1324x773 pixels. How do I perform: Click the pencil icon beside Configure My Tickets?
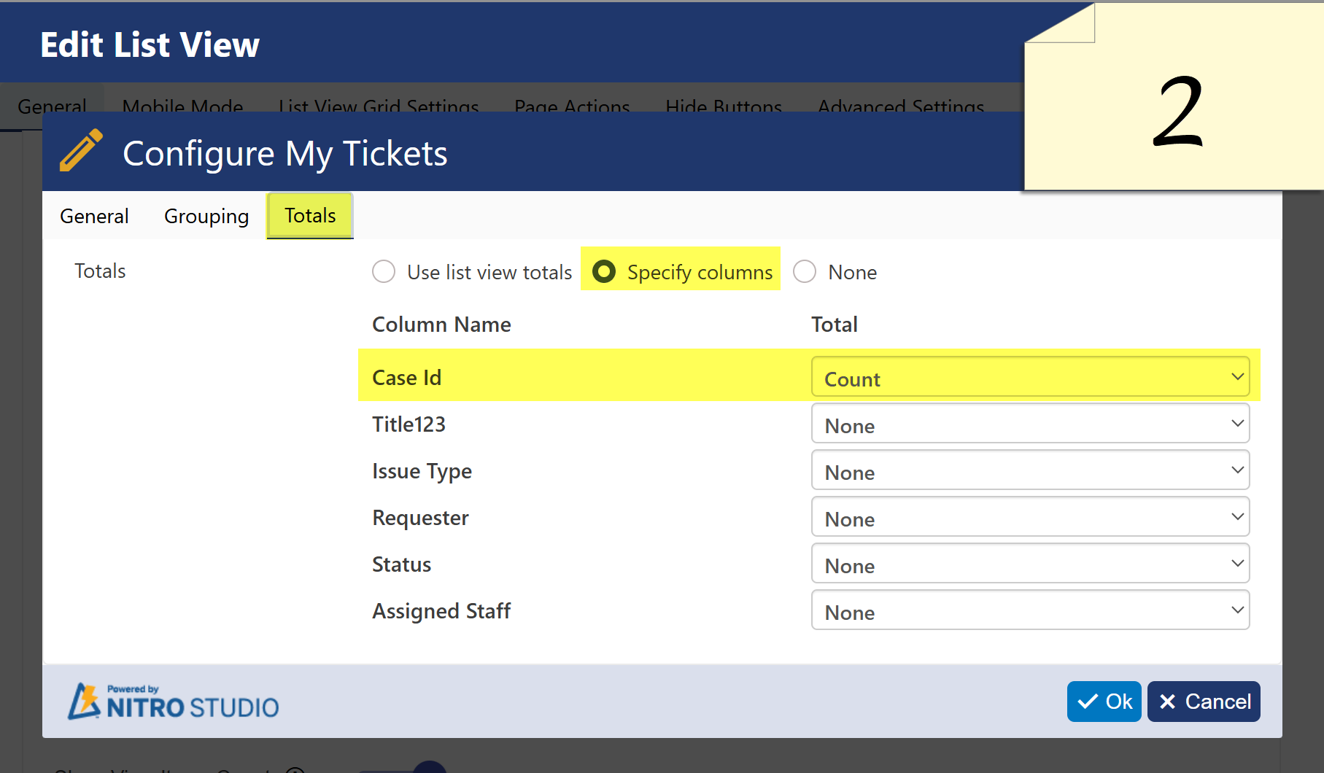tap(81, 151)
